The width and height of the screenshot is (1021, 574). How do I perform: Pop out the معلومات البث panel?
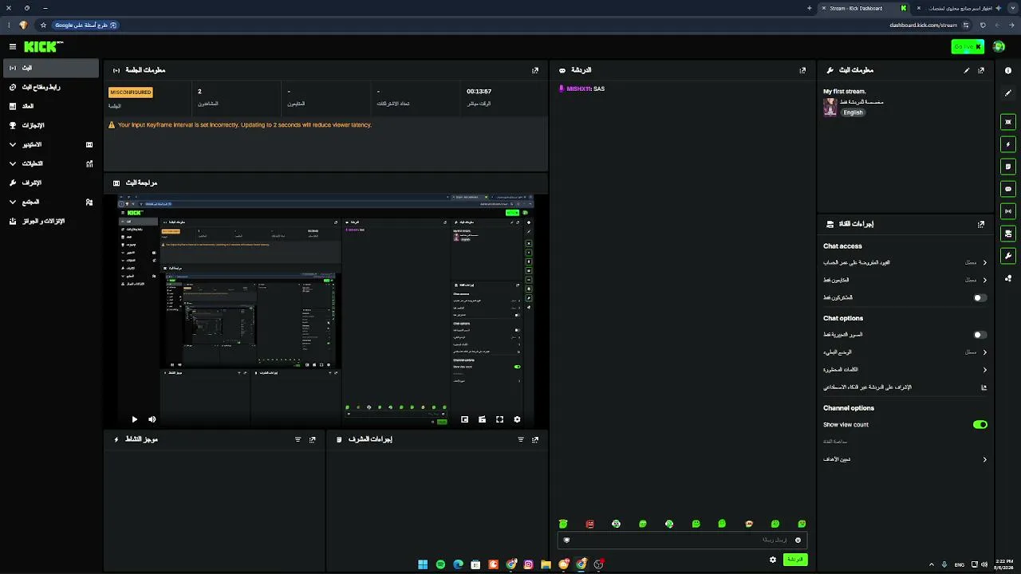pos(981,70)
